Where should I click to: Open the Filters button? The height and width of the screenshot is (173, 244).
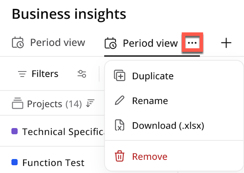coord(38,74)
